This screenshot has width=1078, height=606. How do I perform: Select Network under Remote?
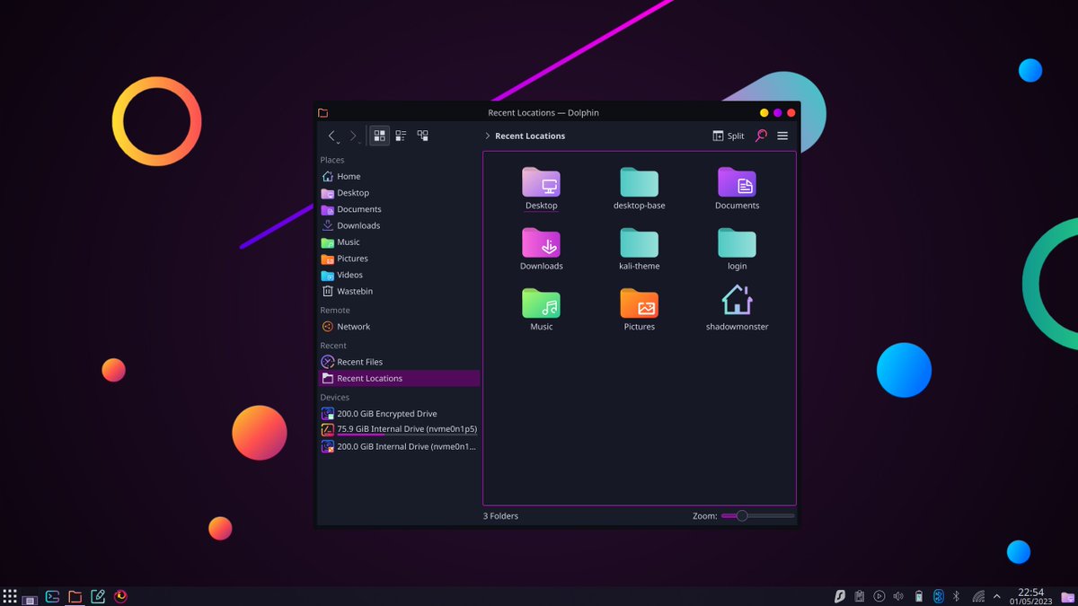point(399,327)
